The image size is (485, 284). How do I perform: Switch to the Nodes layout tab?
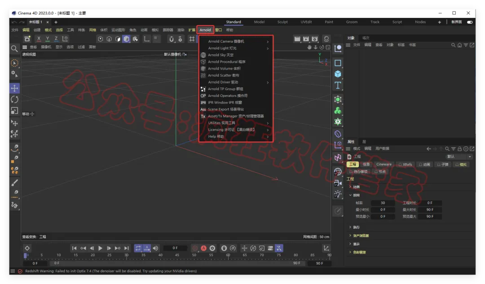(420, 22)
